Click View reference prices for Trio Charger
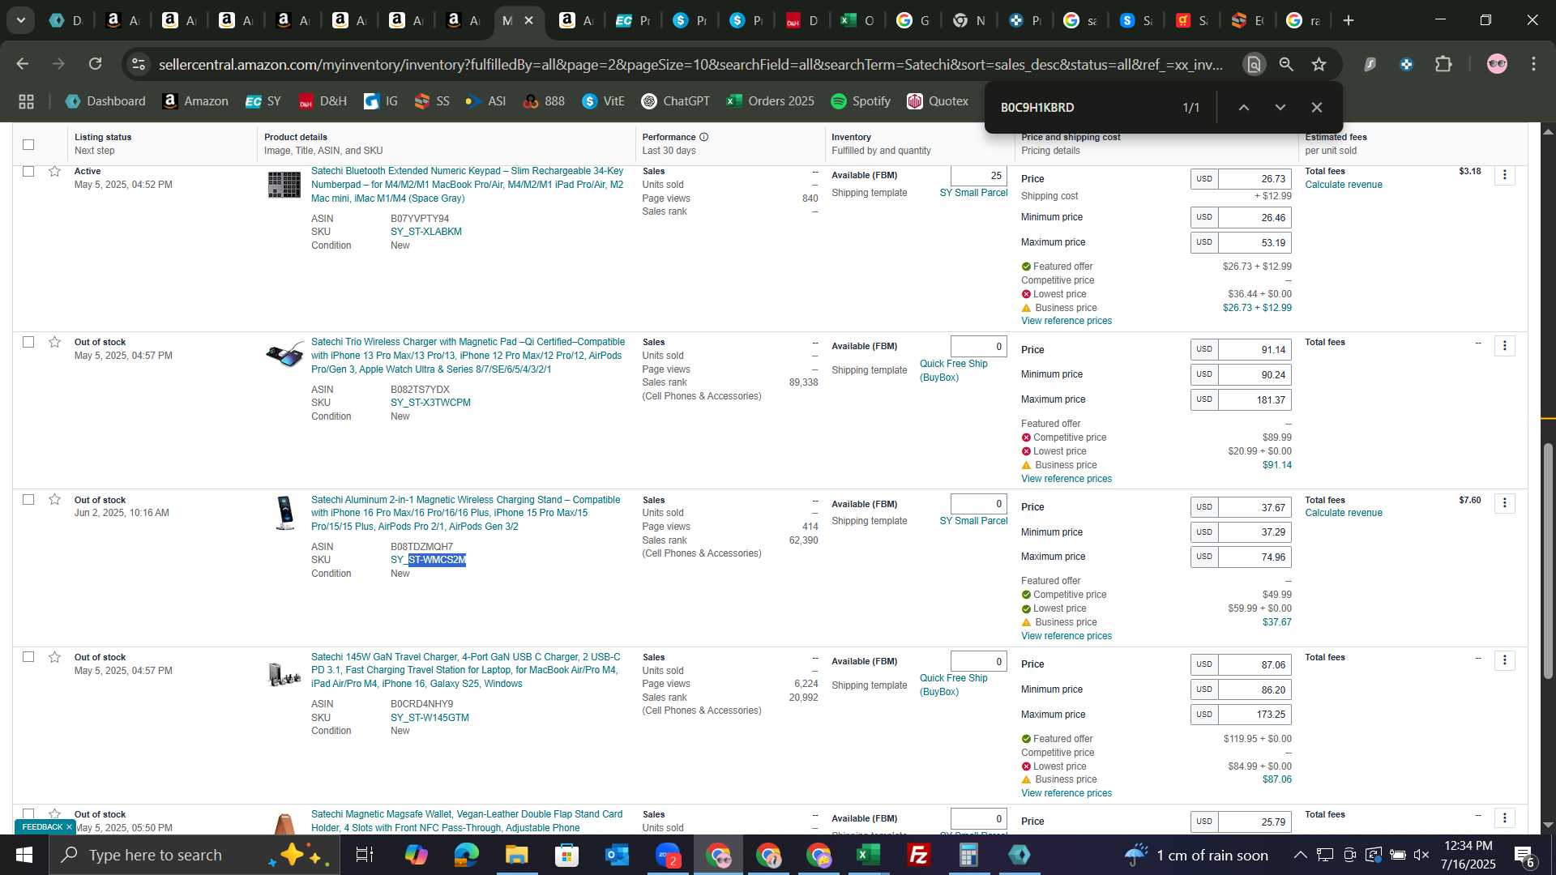Screen dimensions: 1556x875 (x=1067, y=479)
